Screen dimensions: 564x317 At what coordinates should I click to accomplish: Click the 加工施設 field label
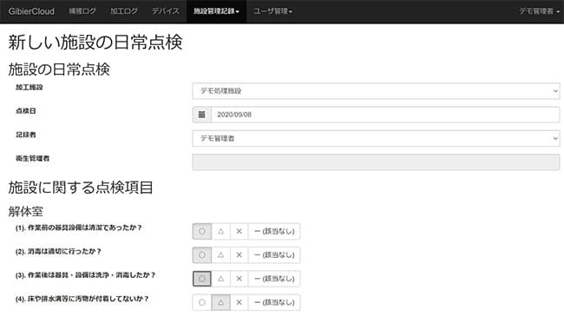click(x=30, y=87)
